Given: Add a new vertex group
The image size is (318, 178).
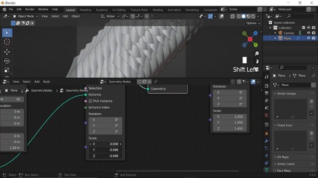Looking at the screenshot, I should (312, 101).
